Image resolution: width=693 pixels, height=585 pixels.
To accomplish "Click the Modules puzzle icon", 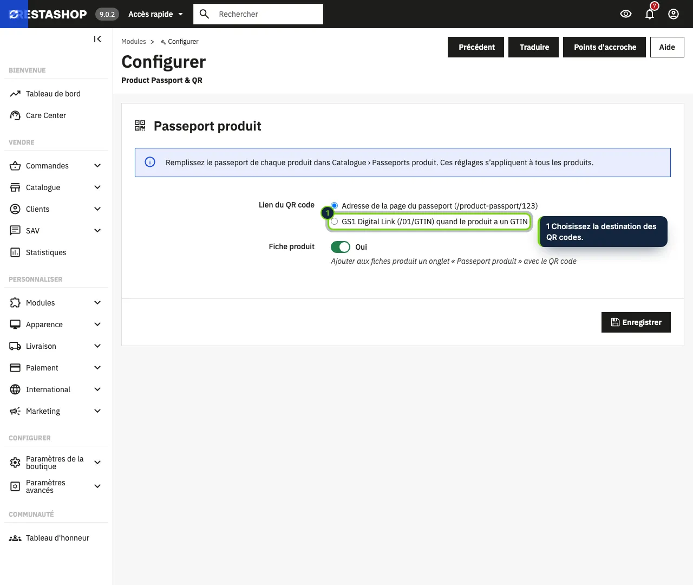I will (x=15, y=303).
